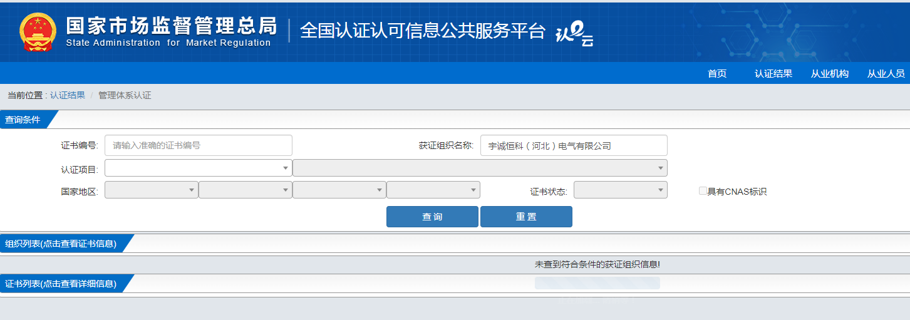Open the 认证结果 menu item
This screenshot has width=910, height=320.
click(x=773, y=73)
